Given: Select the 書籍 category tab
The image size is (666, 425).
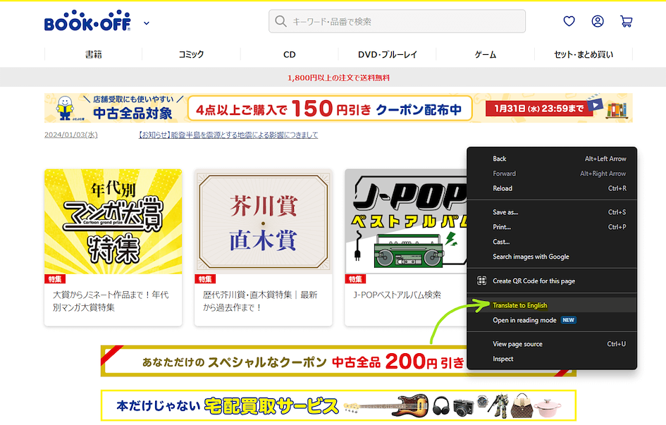Looking at the screenshot, I should tap(94, 54).
